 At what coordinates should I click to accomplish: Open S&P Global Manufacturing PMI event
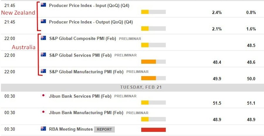(86, 72)
